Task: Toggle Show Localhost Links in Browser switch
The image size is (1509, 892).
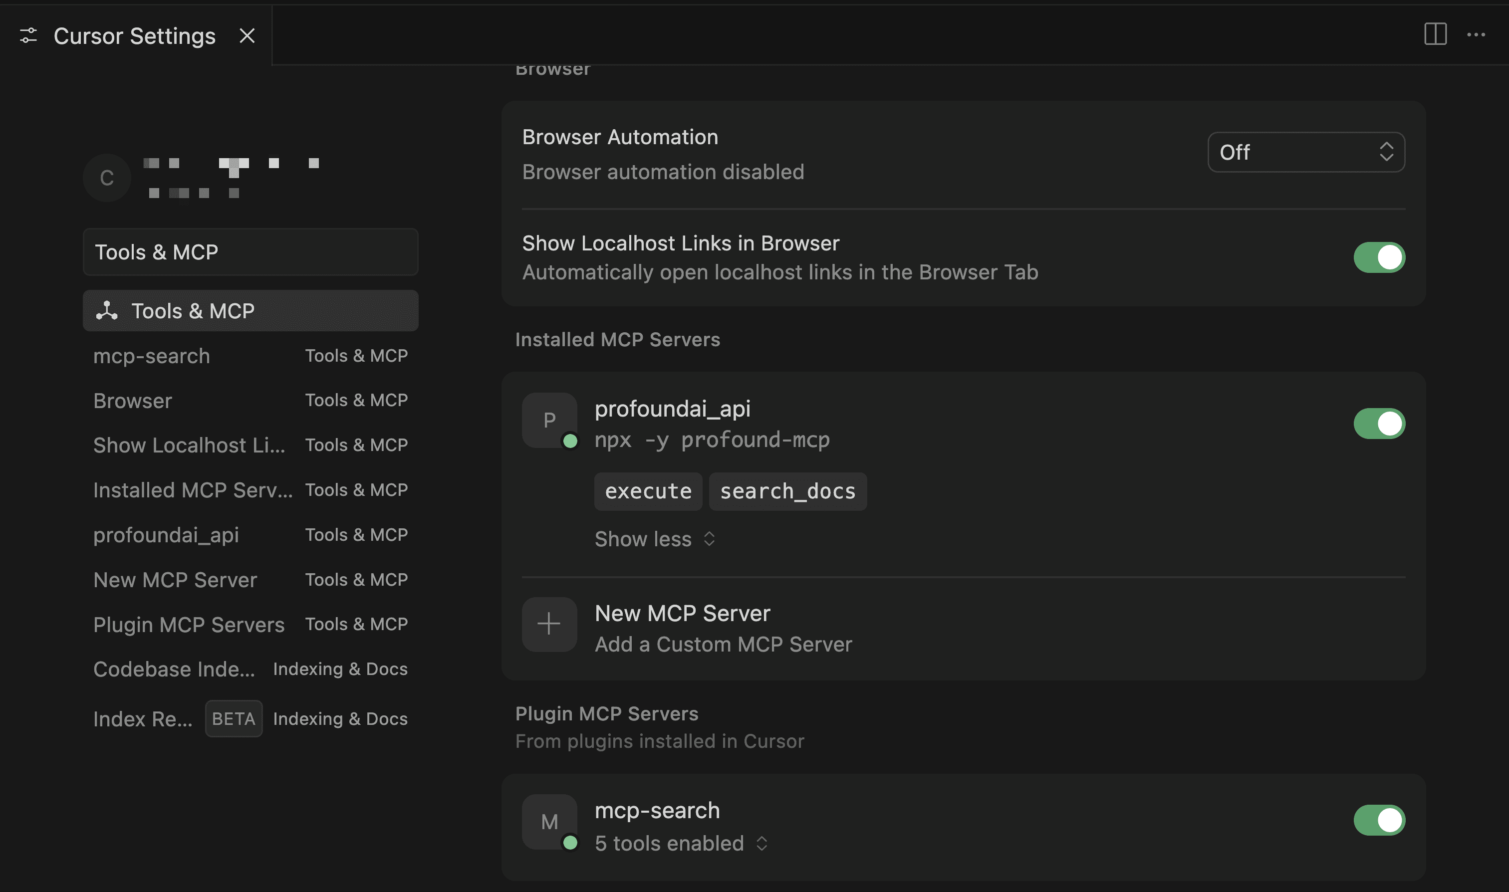Action: click(1379, 257)
